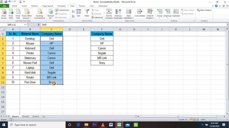Click the Name Box field

coord(12,25)
